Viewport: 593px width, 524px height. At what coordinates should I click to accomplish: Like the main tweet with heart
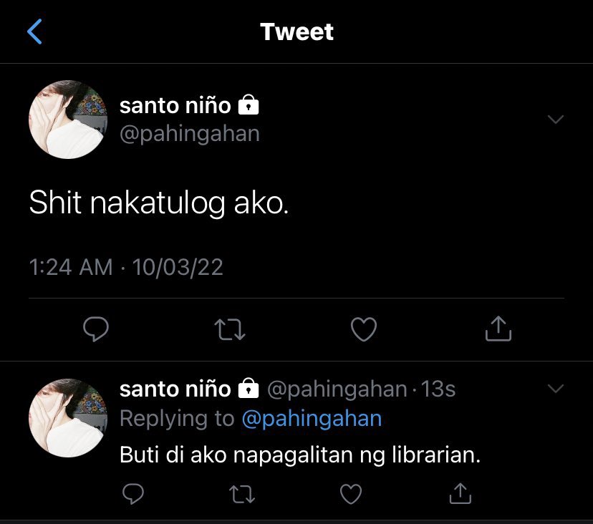point(363,329)
